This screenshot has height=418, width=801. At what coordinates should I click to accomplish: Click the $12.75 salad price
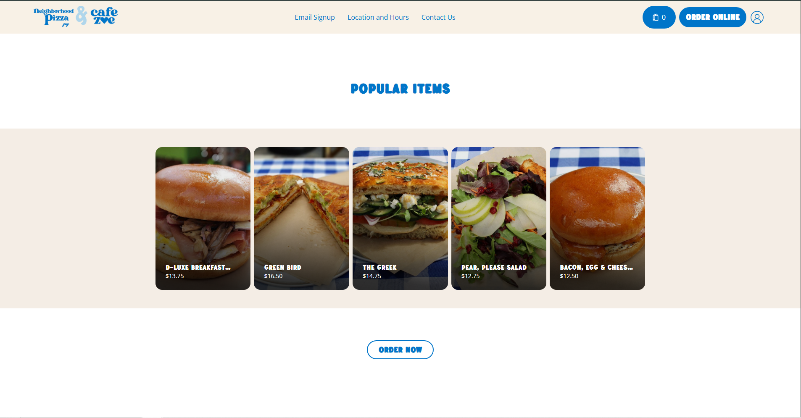(x=470, y=276)
